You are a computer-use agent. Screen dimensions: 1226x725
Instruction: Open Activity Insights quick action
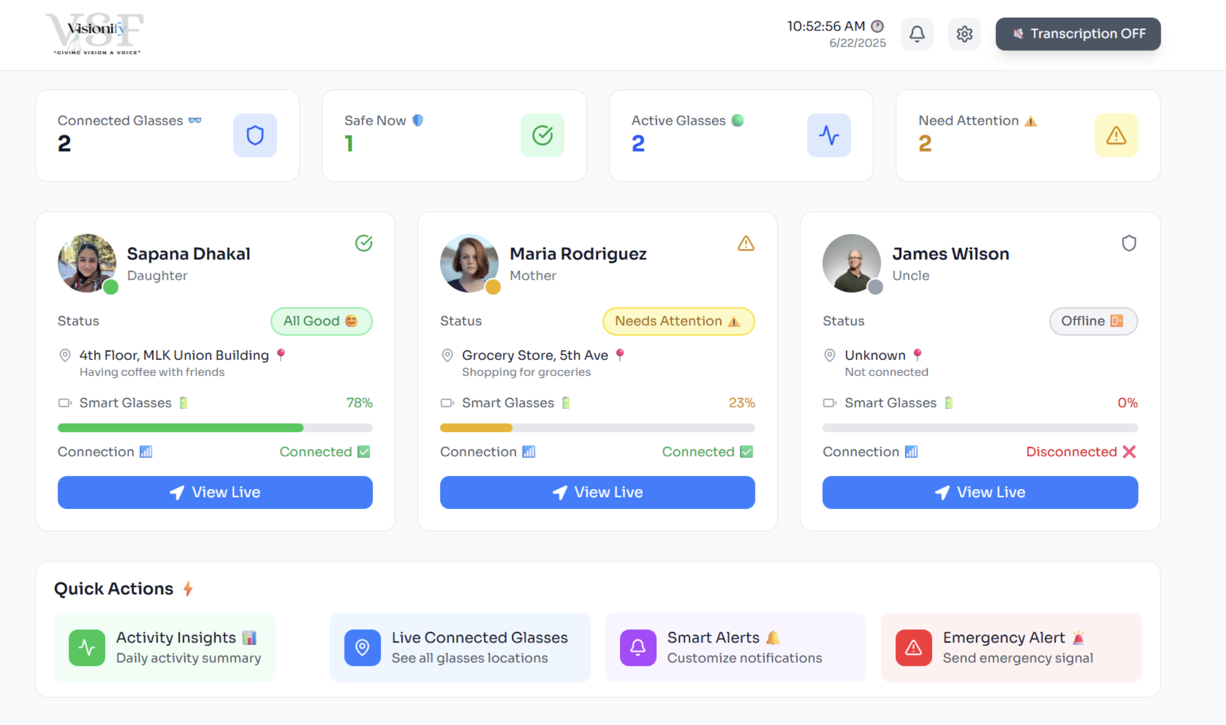point(165,647)
